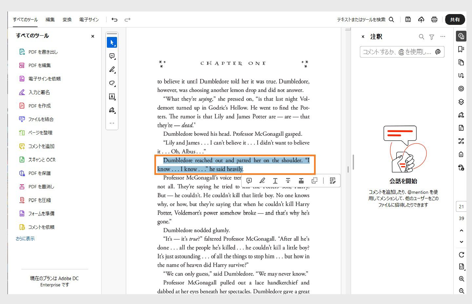Close the すべてのツール side panel
The image size is (472, 304).
pos(93,36)
